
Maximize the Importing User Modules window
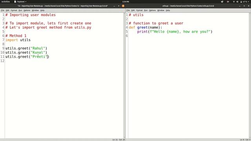(118, 6)
